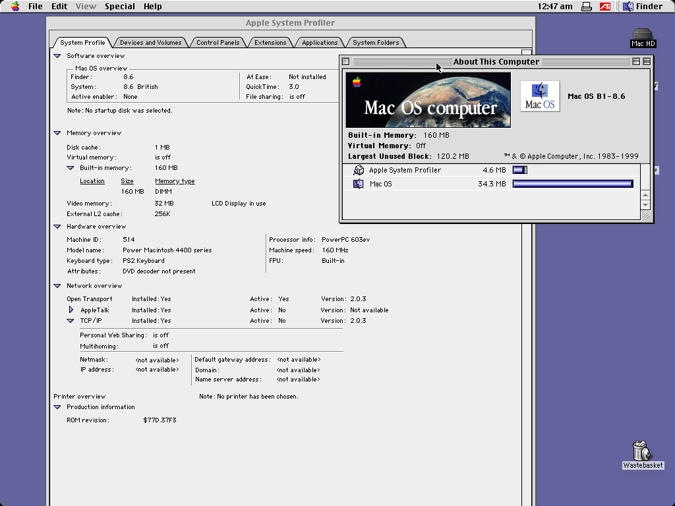
Task: Click the AppleTalk version "Not available" text
Action: [x=369, y=310]
